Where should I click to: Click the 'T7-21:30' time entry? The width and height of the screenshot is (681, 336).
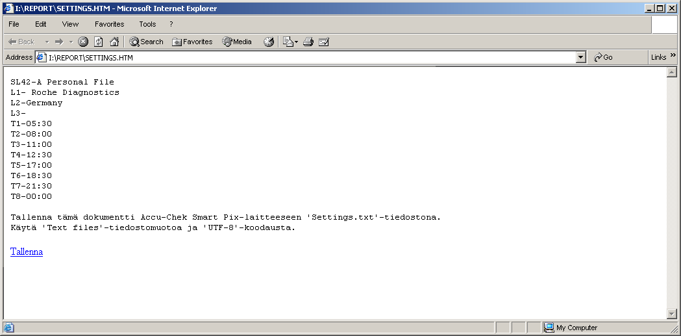click(x=31, y=187)
